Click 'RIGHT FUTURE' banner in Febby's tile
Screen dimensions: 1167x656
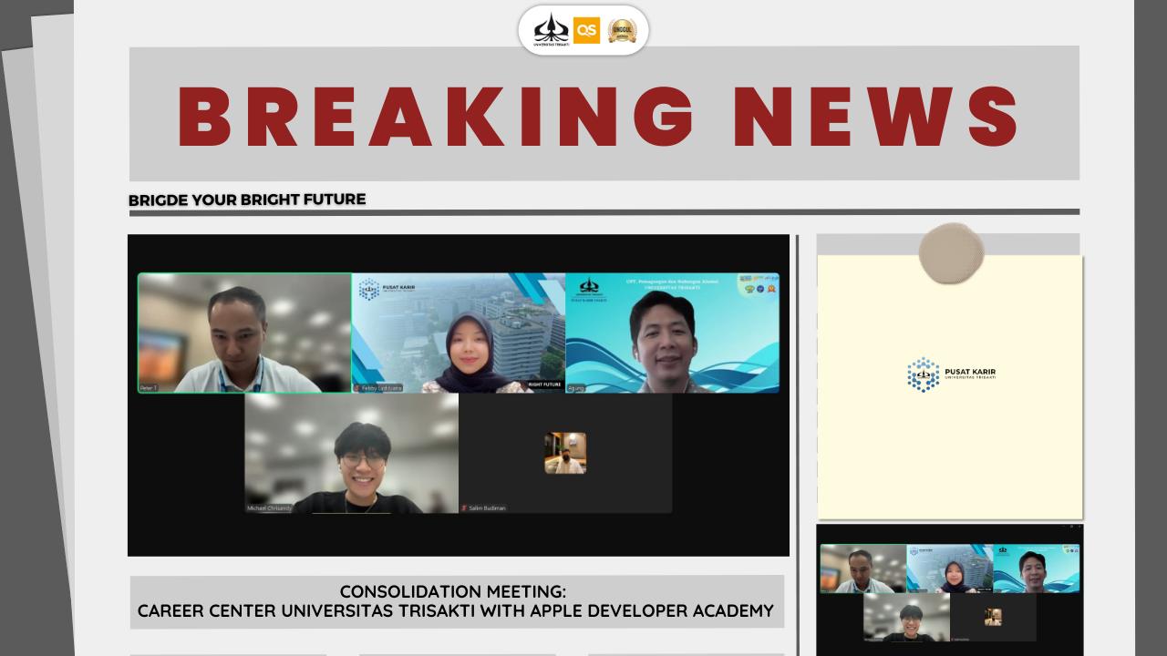click(544, 384)
